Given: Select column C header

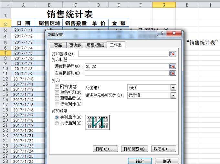Looking at the screenshot, I should [76, 5].
